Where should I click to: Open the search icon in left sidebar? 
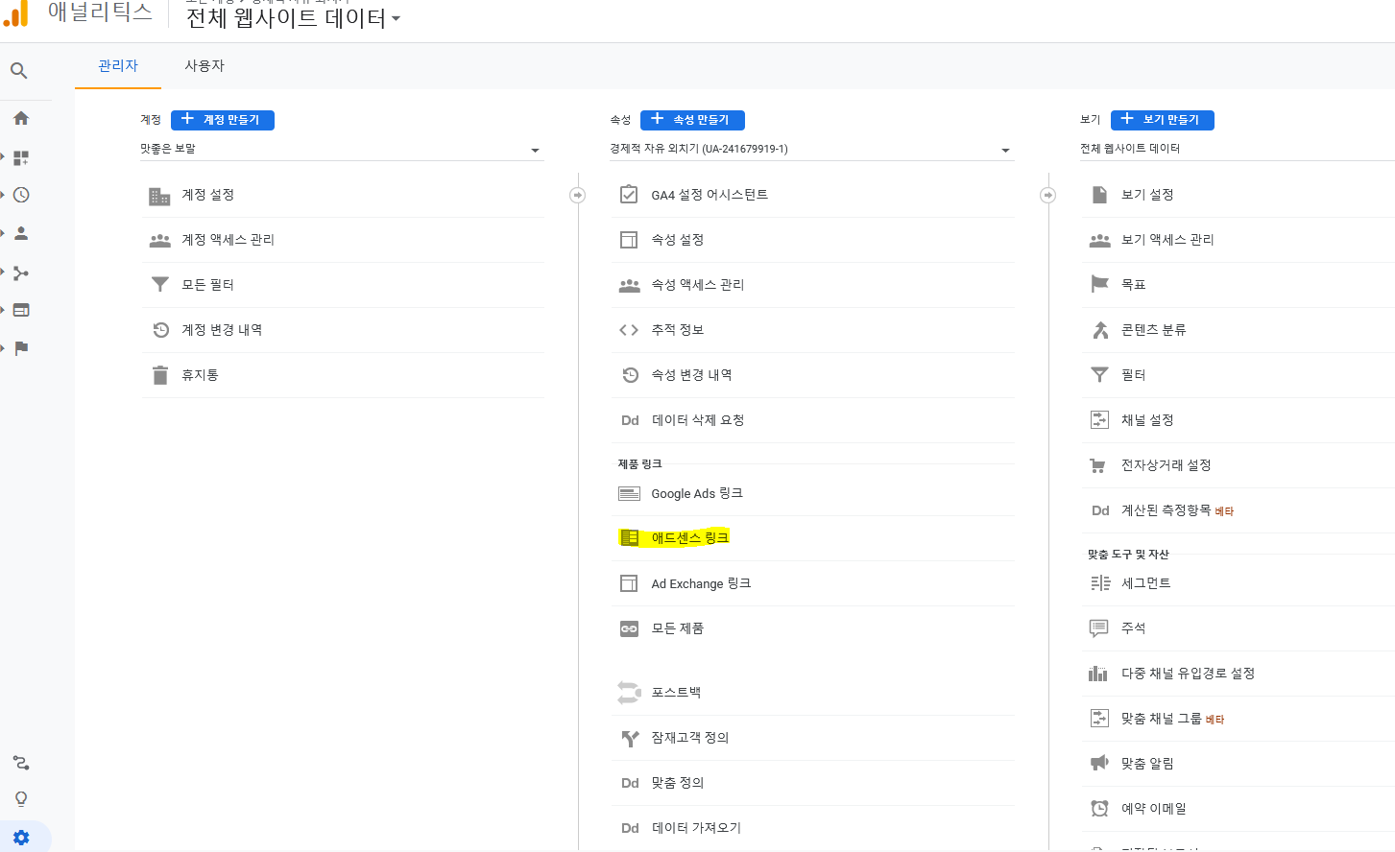click(18, 70)
